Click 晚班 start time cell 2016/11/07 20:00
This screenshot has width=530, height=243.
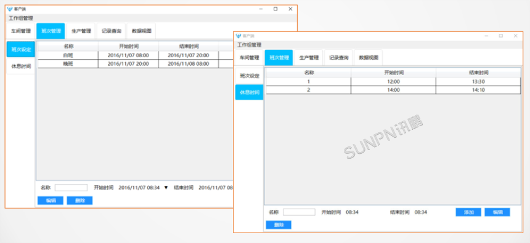128,64
